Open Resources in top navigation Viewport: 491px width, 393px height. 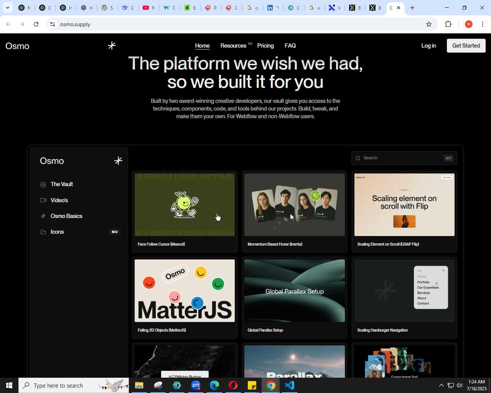(233, 46)
